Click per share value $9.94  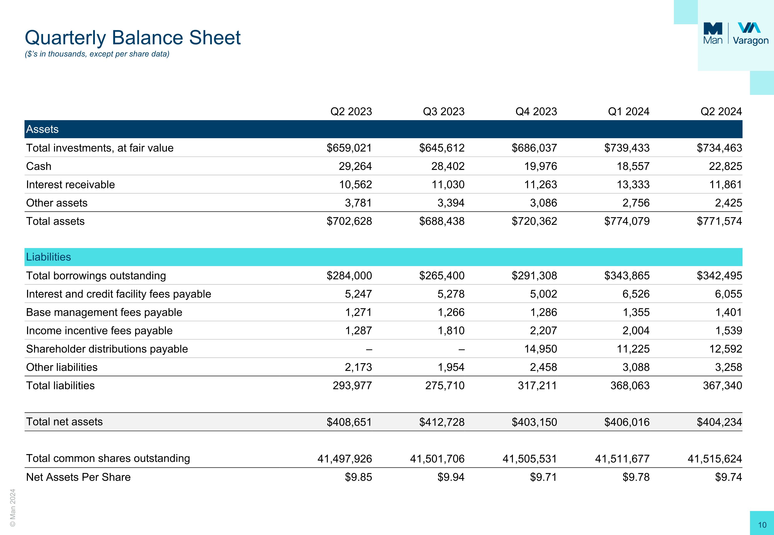(451, 477)
